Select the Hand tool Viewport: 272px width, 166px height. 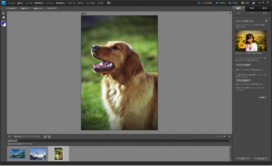pyautogui.click(x=3, y=17)
